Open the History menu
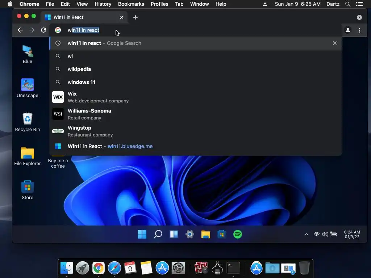The width and height of the screenshot is (371, 278). click(x=103, y=4)
